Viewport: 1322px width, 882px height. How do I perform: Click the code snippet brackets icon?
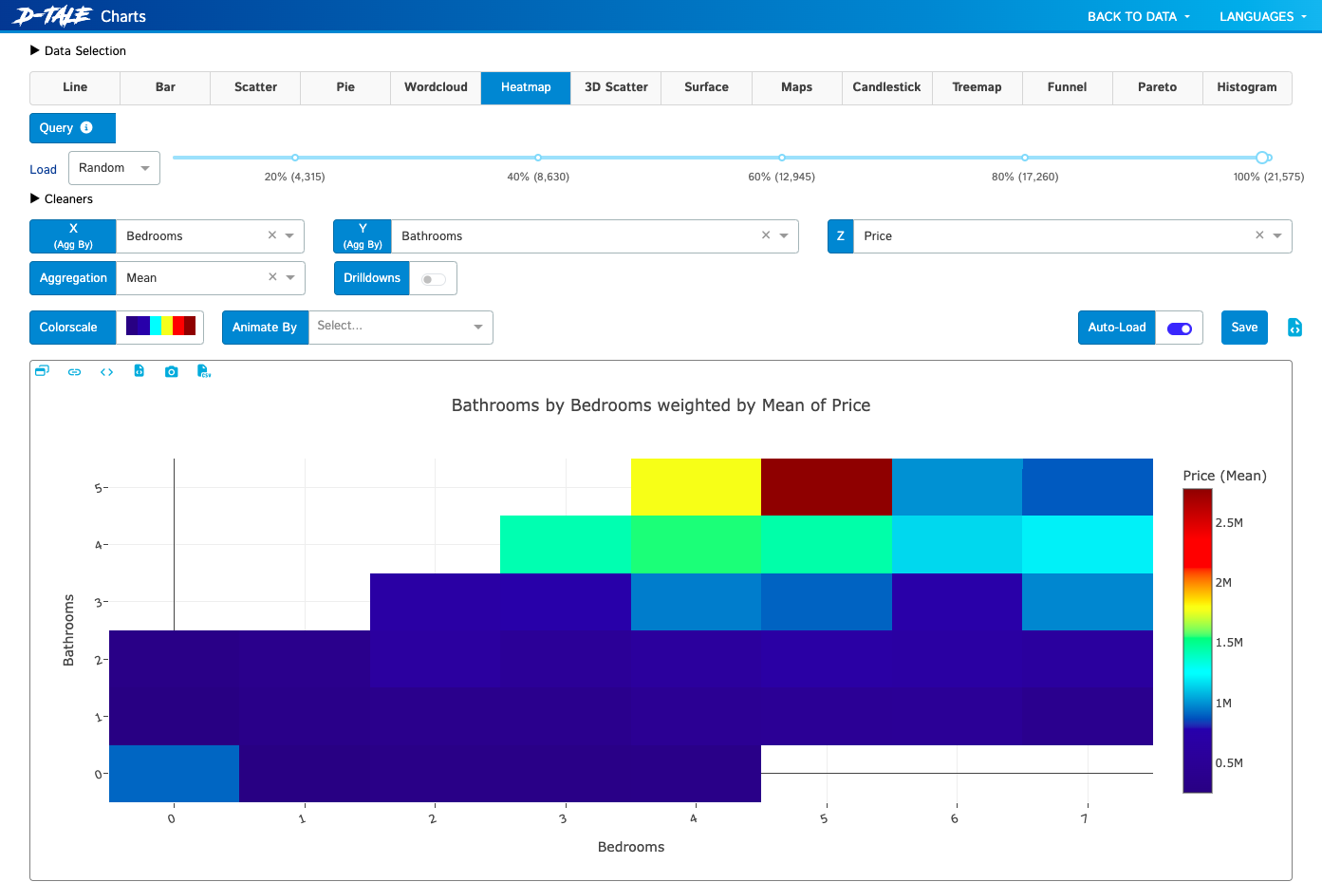tap(106, 372)
